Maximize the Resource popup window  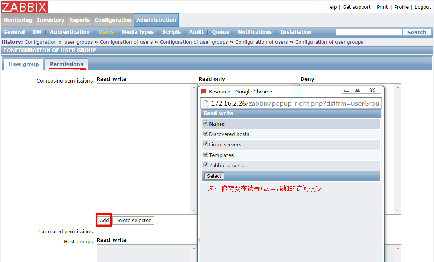point(358,90)
